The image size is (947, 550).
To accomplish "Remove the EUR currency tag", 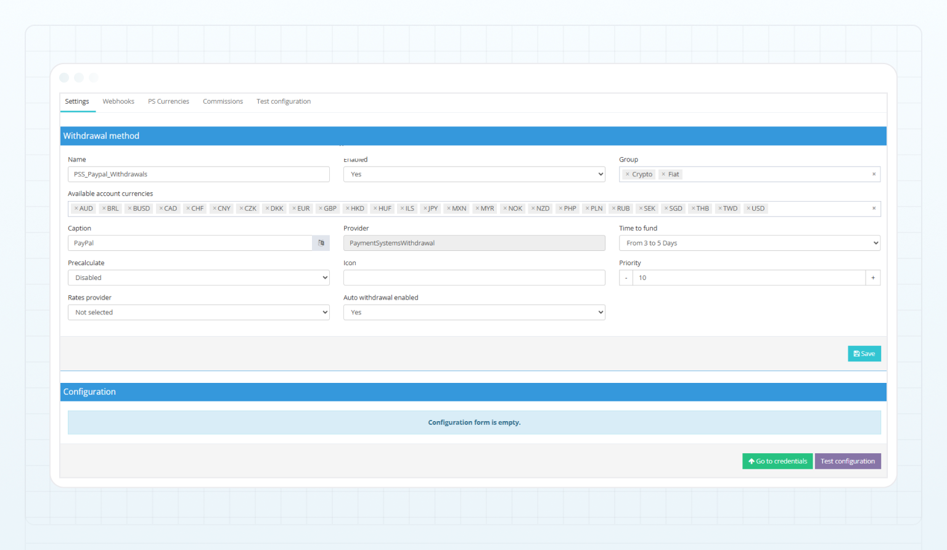I will 294,208.
